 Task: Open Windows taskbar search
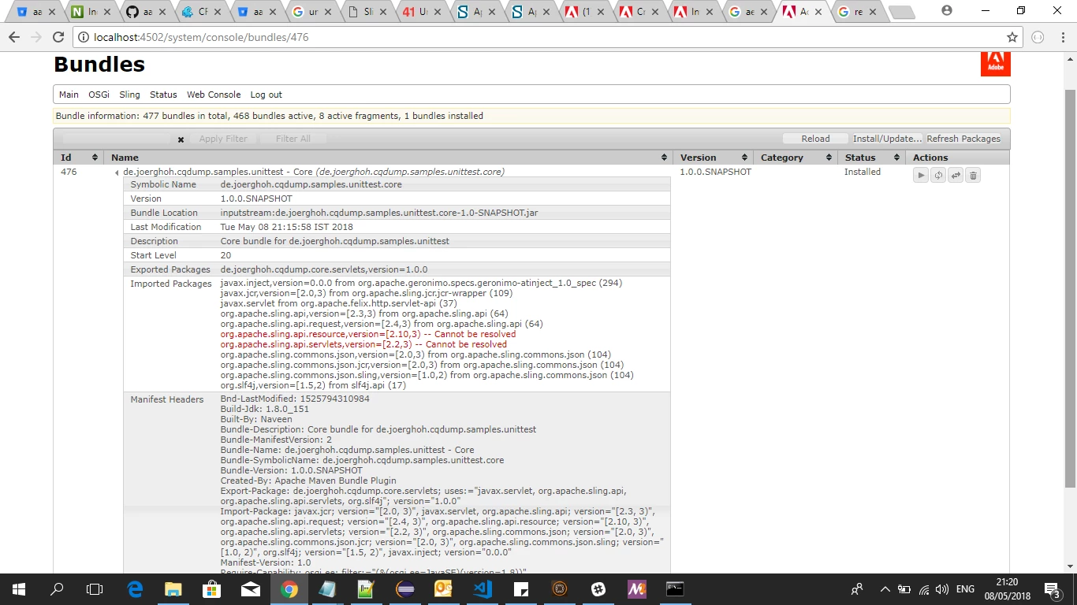57,589
